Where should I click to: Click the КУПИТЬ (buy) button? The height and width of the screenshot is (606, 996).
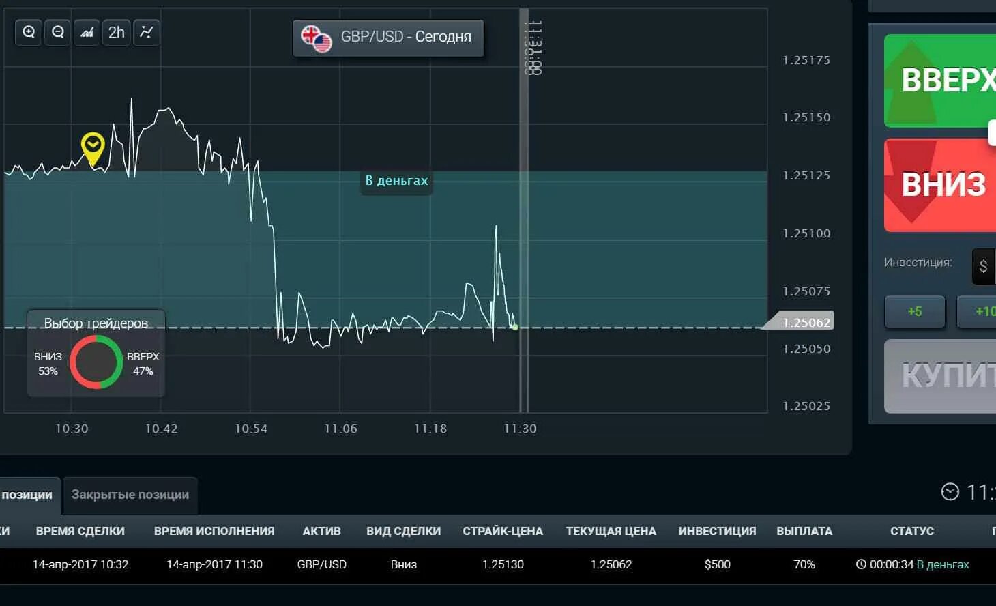pyautogui.click(x=940, y=375)
